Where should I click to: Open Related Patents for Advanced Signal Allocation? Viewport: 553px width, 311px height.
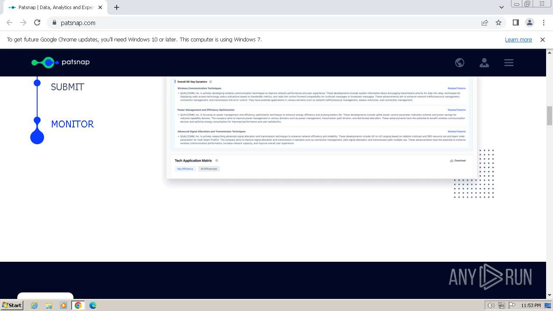tap(457, 131)
